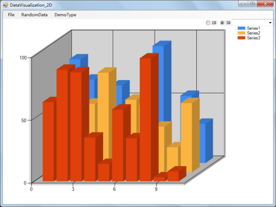Click the 6 label on the X axis
This screenshot has width=276, height=207.
(x=115, y=189)
